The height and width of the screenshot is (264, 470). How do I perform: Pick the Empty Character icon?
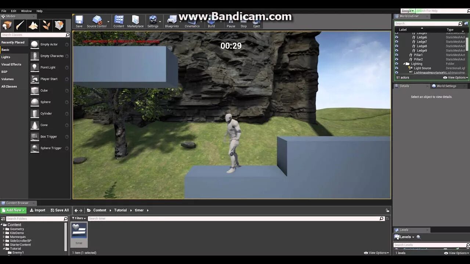click(35, 56)
